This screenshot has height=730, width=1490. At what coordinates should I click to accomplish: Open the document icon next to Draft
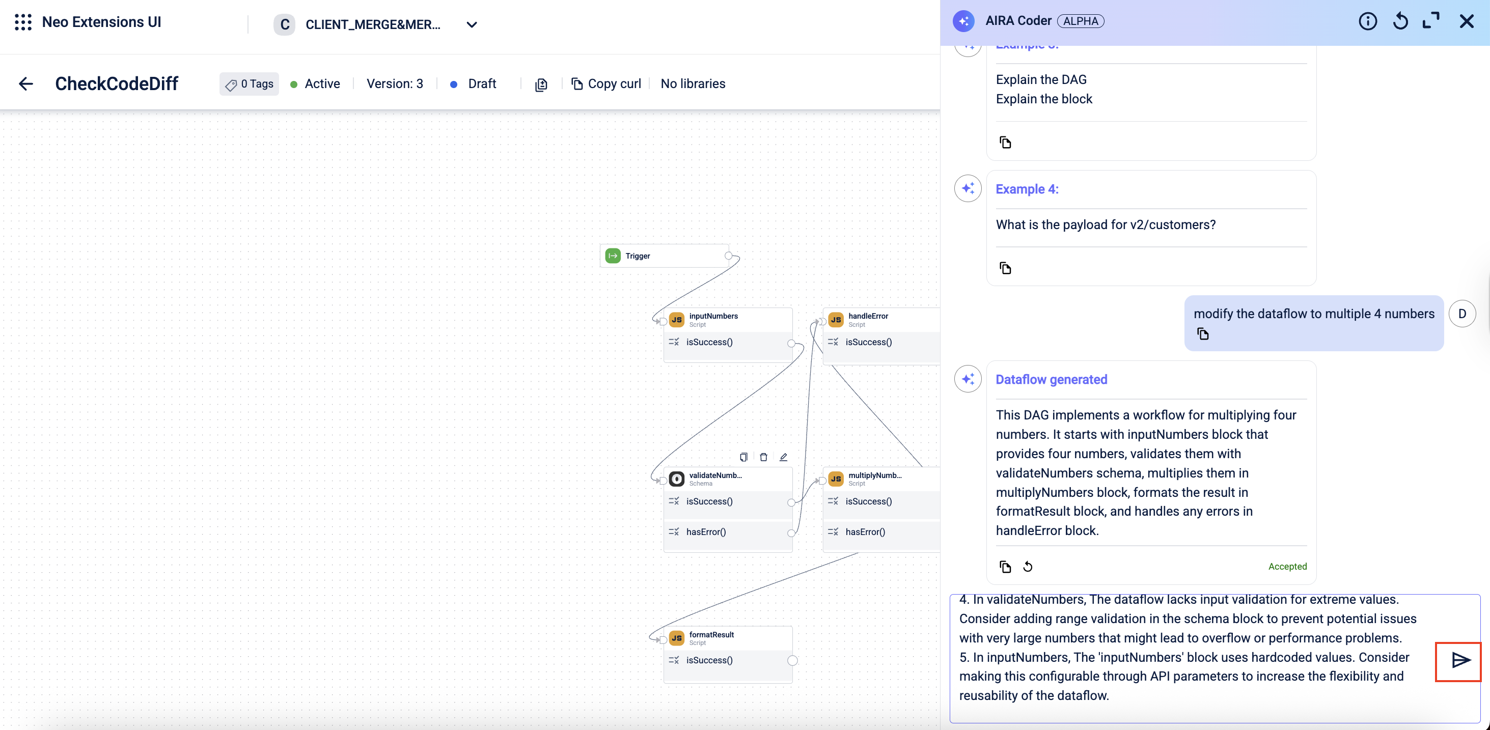tap(541, 85)
